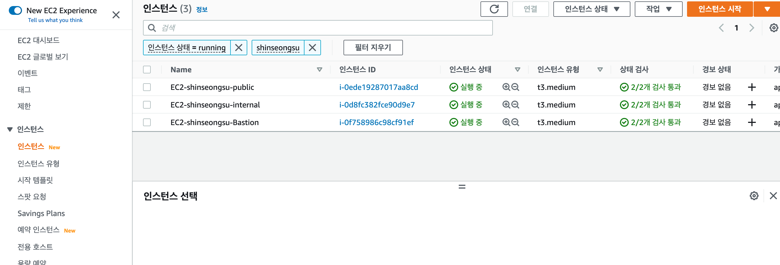Click the instance search field
Screen dimensions: 780x265
pyautogui.click(x=318, y=28)
